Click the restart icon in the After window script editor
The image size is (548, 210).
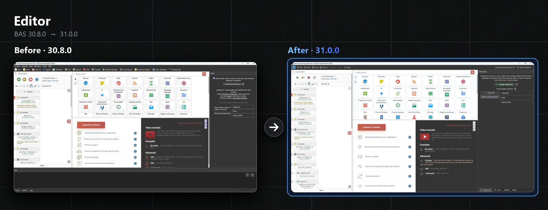point(315,77)
